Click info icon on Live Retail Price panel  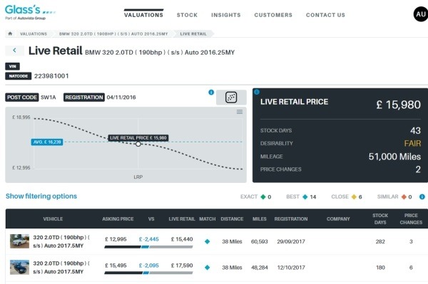tap(257, 92)
